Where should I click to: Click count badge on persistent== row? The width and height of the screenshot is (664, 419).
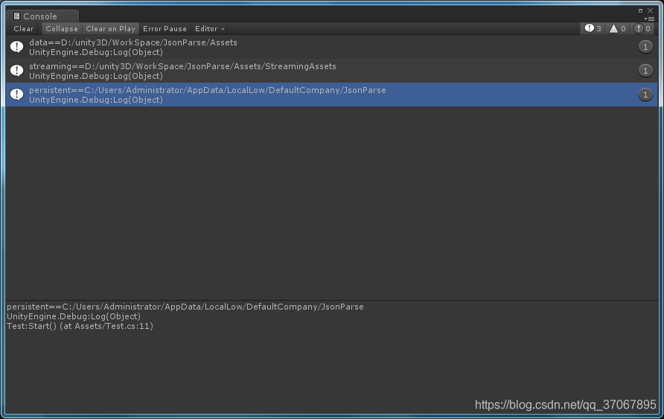click(x=645, y=95)
